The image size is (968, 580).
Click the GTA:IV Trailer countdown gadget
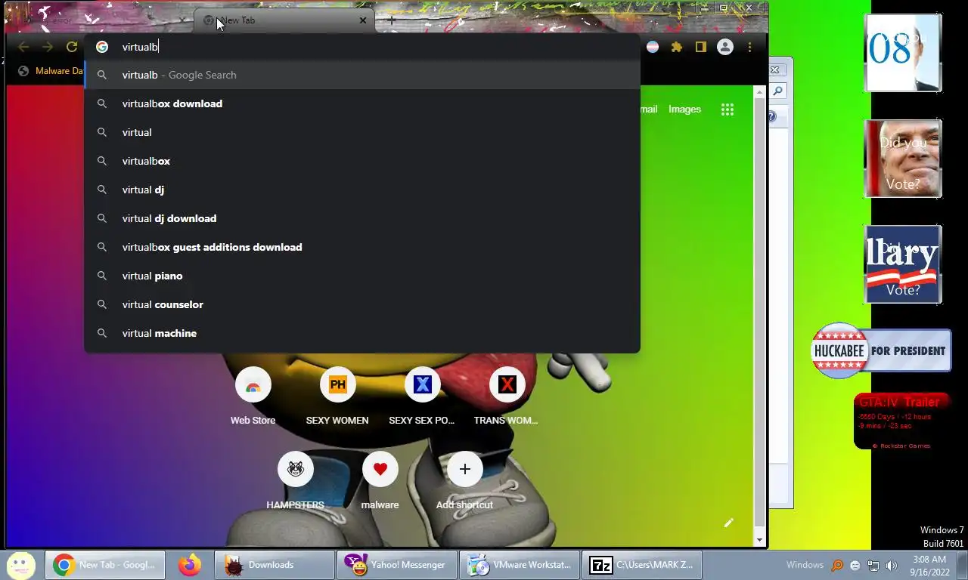click(901, 421)
